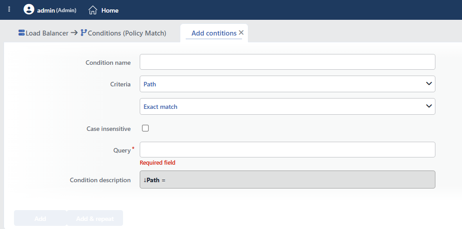Focus the Condition name input field

point(287,62)
